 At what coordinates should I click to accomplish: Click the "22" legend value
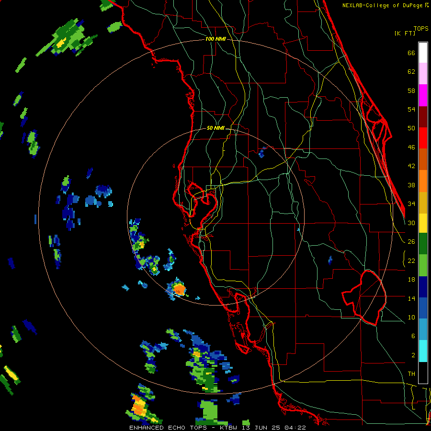tap(411, 261)
